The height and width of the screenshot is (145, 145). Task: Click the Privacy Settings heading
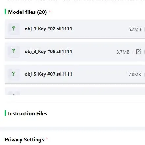pyautogui.click(x=24, y=140)
